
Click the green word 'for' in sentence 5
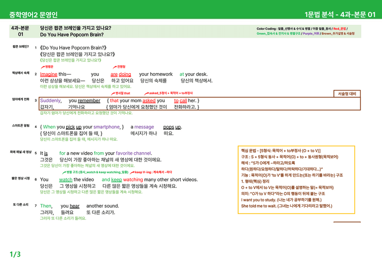pos(62,153)
